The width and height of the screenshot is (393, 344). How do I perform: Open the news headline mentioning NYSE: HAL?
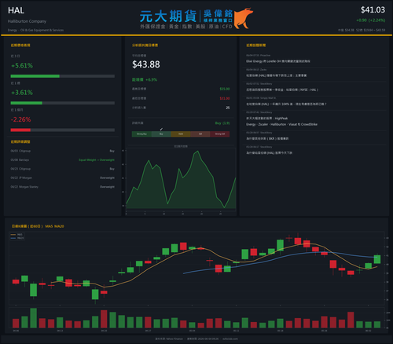click(282, 90)
